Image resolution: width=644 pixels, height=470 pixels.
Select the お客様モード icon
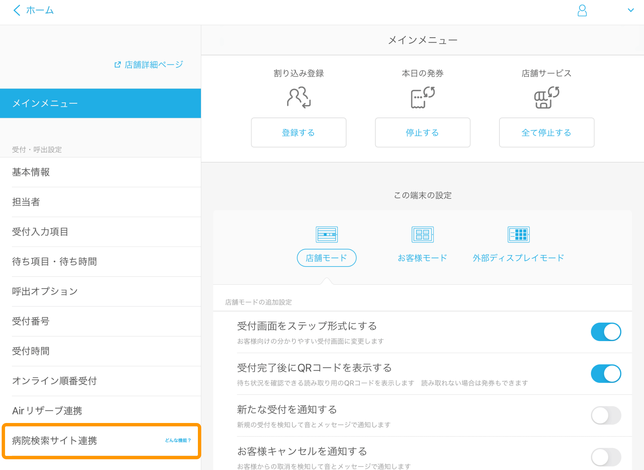tap(422, 234)
